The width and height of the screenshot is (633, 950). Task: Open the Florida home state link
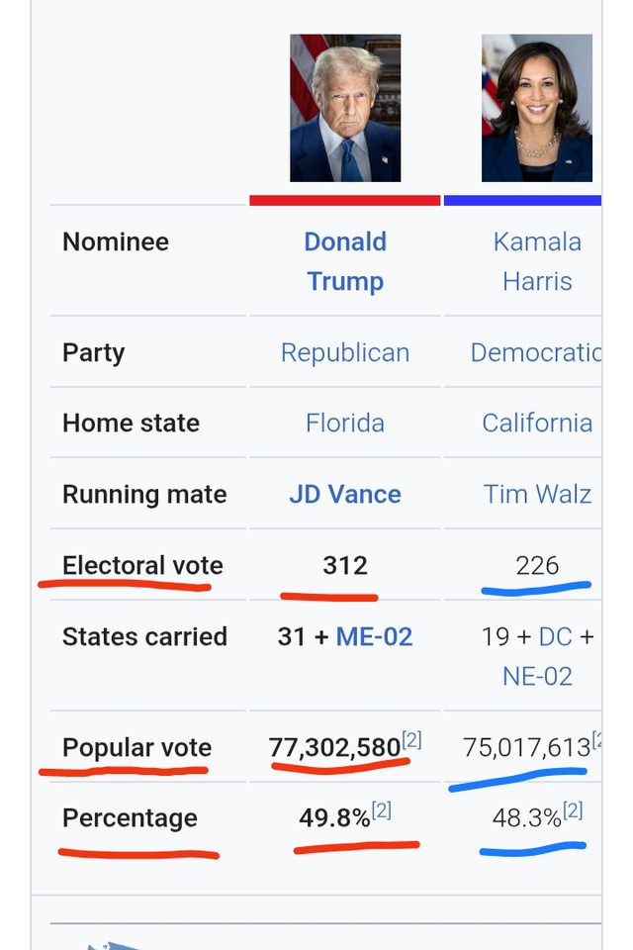click(x=344, y=423)
